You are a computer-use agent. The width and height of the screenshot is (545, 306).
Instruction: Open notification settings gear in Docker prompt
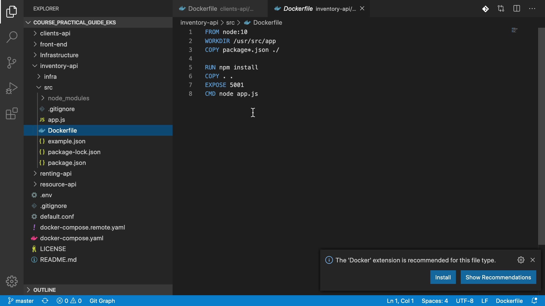pos(521,260)
